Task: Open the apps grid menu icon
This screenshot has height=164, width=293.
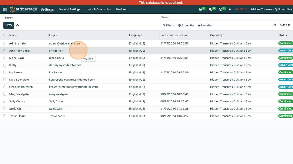Action: 5,9
